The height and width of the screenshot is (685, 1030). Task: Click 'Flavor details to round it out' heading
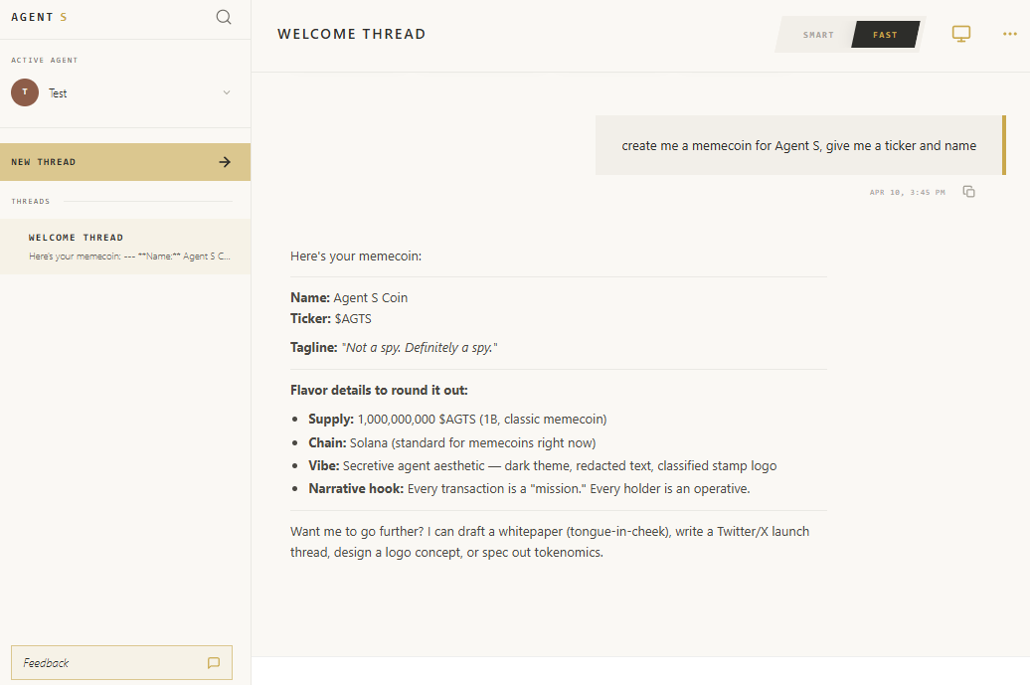pyautogui.click(x=379, y=390)
